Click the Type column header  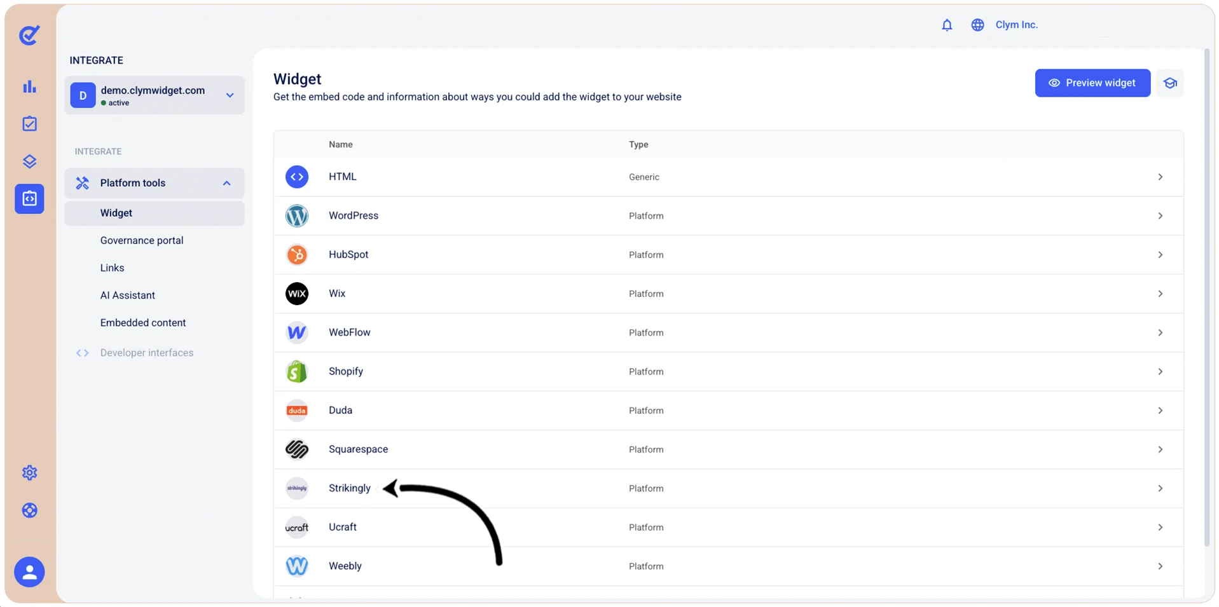click(638, 144)
